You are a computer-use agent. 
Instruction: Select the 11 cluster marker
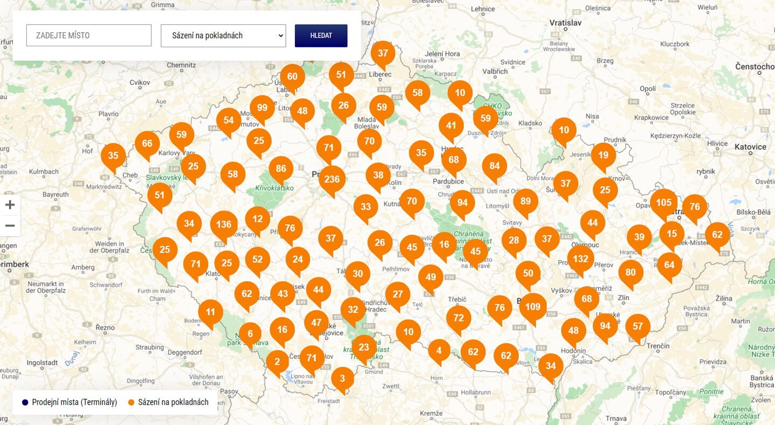coord(210,312)
